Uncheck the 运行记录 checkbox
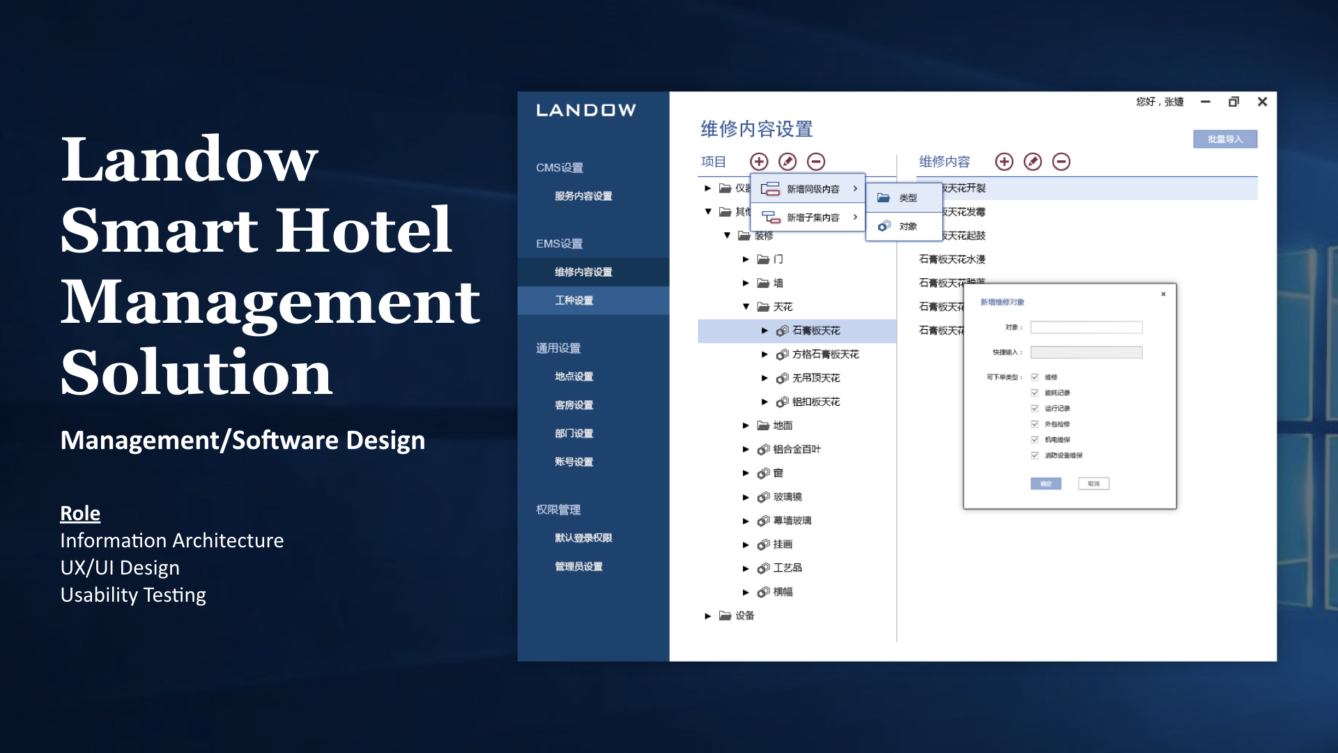 coord(1035,409)
